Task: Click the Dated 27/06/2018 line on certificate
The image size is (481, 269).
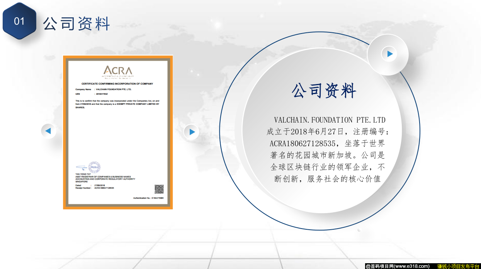Action: point(90,185)
